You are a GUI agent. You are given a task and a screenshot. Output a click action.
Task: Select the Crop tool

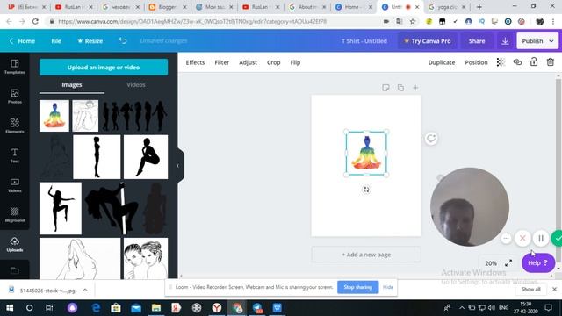(273, 62)
